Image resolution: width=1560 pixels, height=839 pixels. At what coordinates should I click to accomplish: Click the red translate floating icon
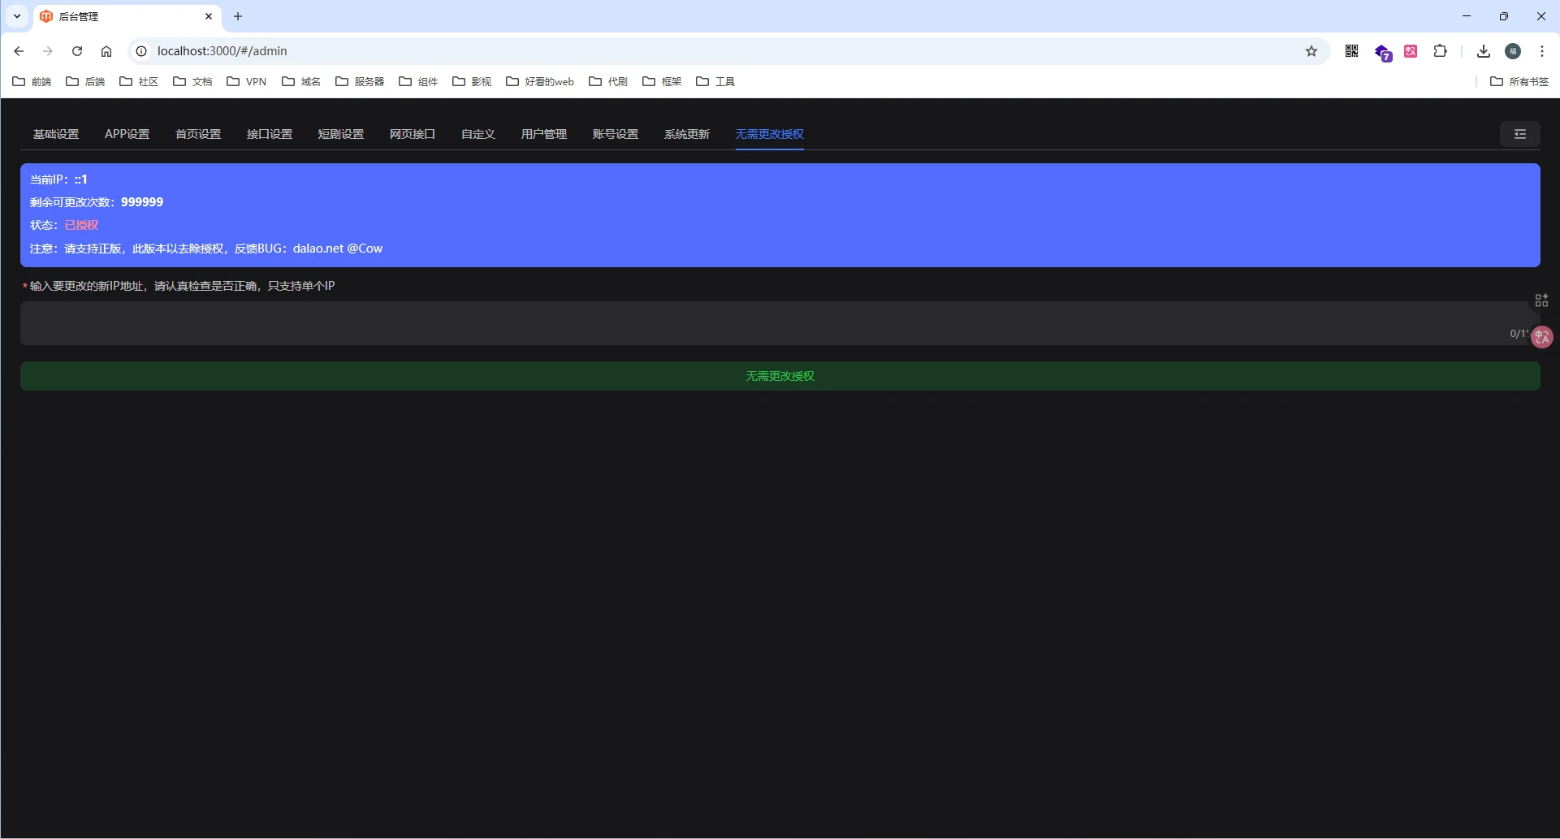pyautogui.click(x=1541, y=336)
